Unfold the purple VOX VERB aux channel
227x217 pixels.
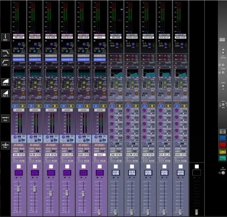pos(51,110)
